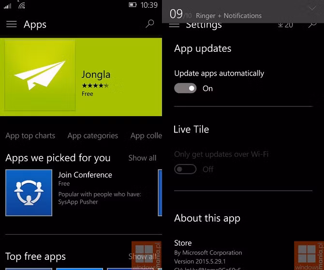Tap the battery icon in status bar

click(x=133, y=5)
